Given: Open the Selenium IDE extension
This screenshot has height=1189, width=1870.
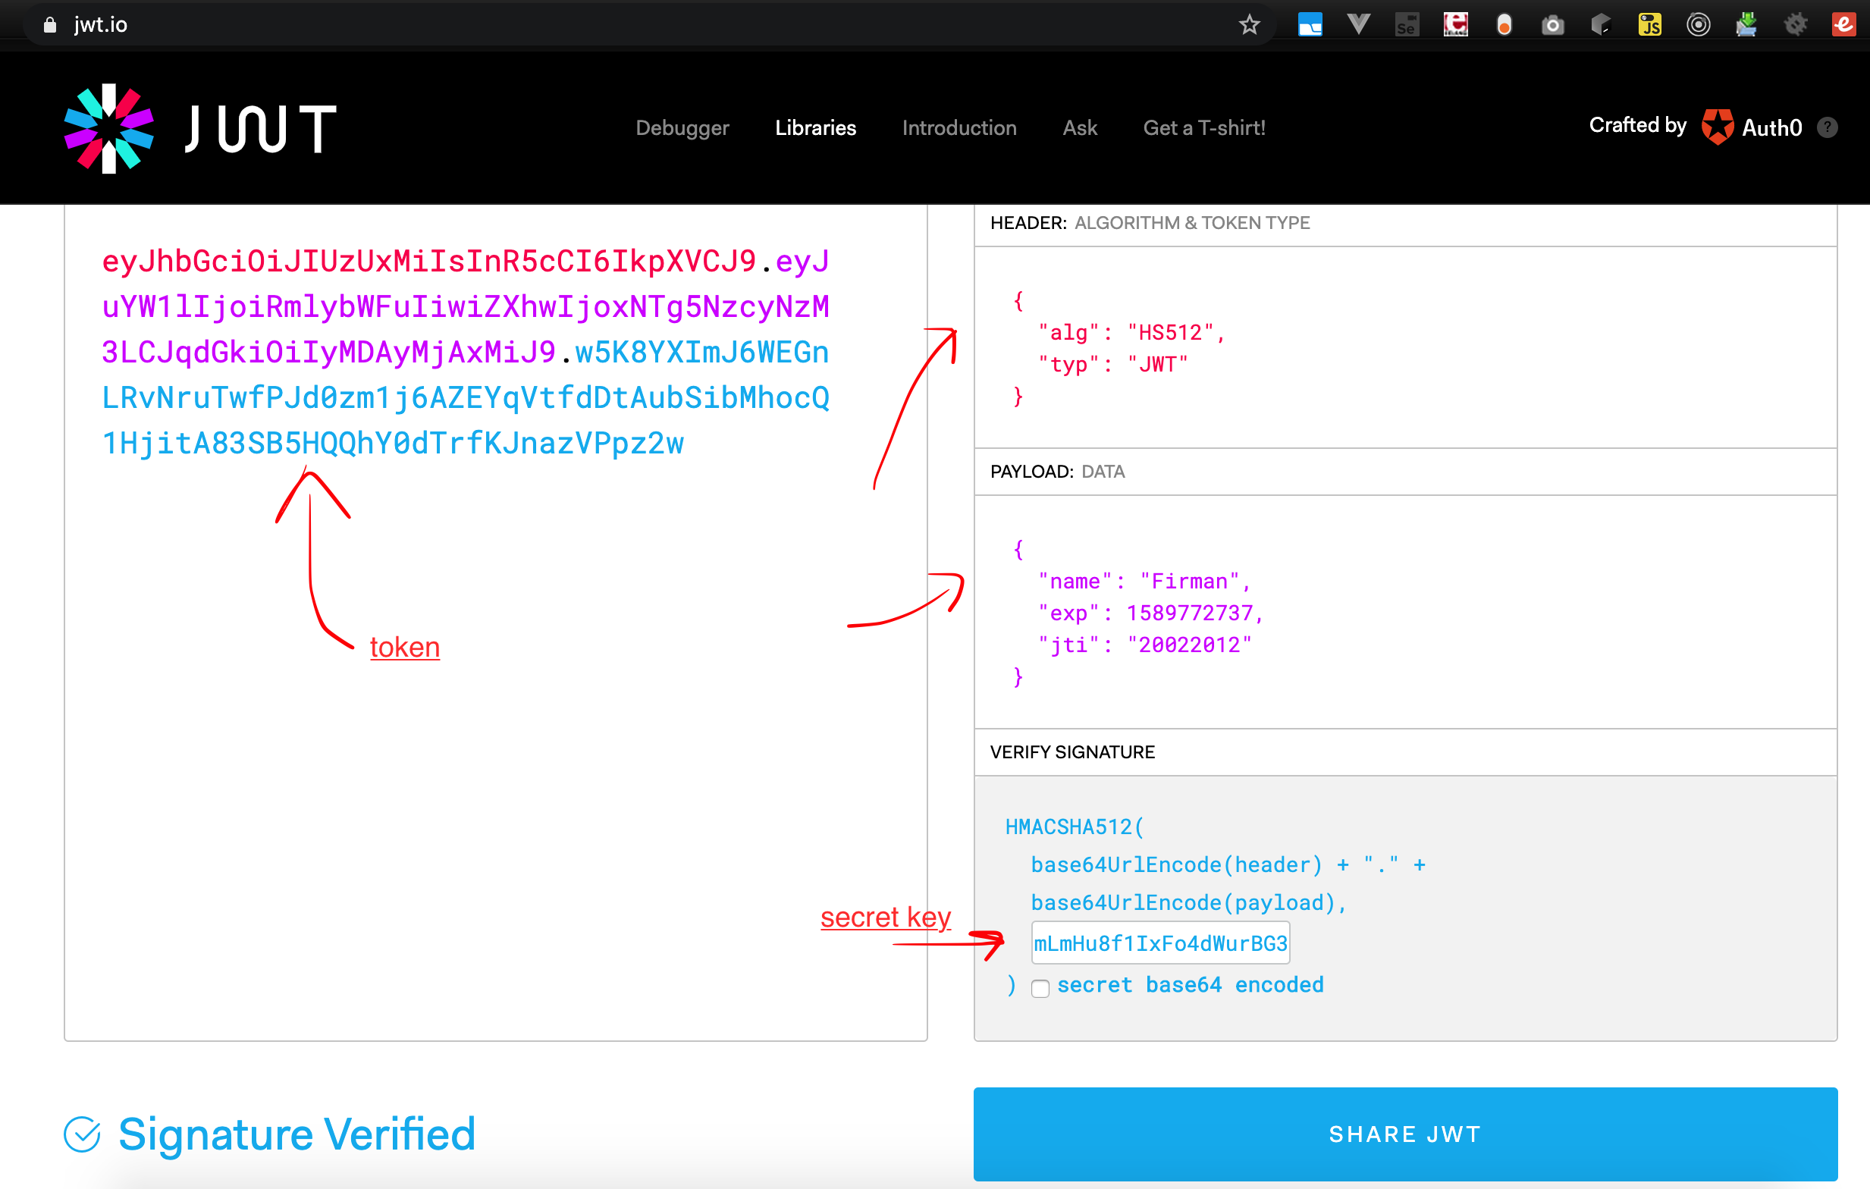Looking at the screenshot, I should click(x=1407, y=24).
